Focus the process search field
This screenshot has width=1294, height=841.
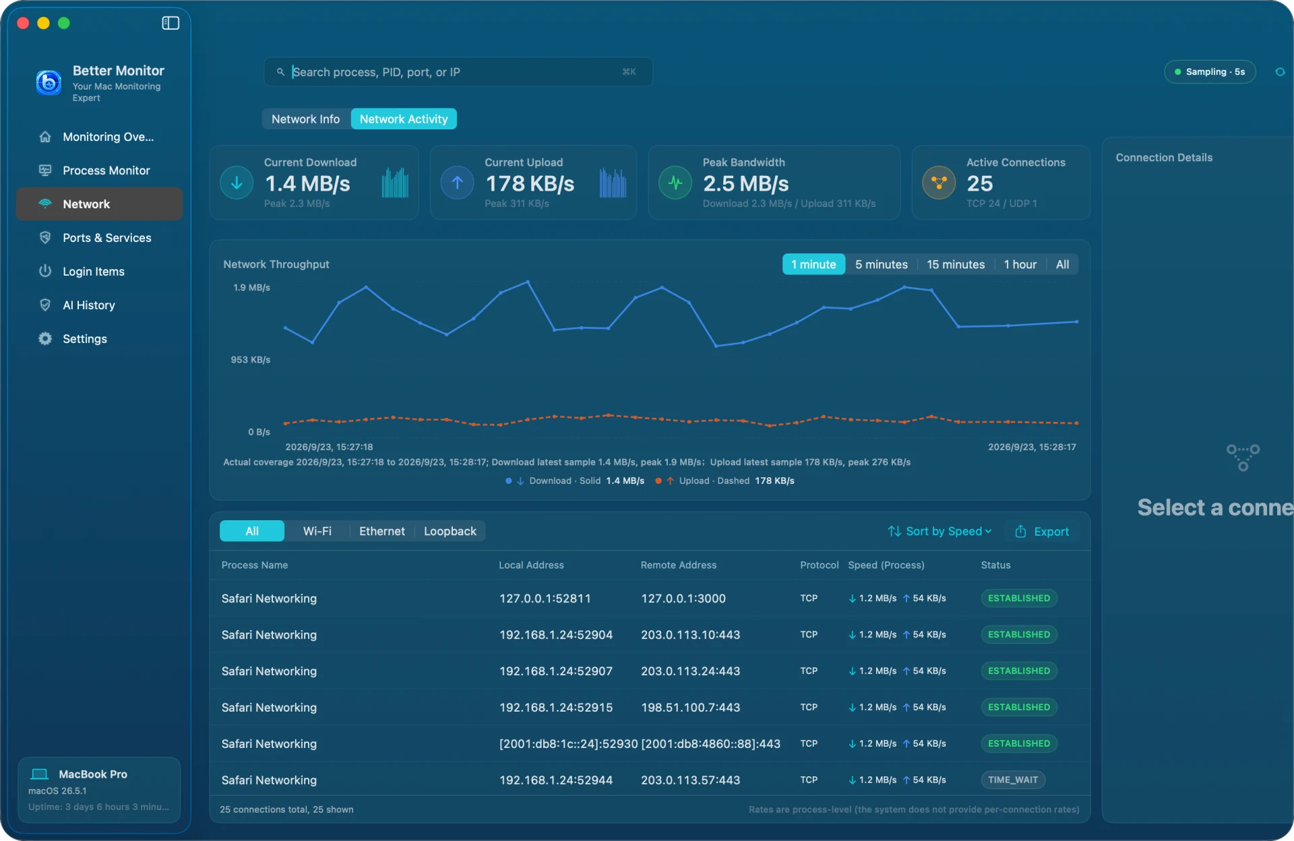tap(458, 72)
